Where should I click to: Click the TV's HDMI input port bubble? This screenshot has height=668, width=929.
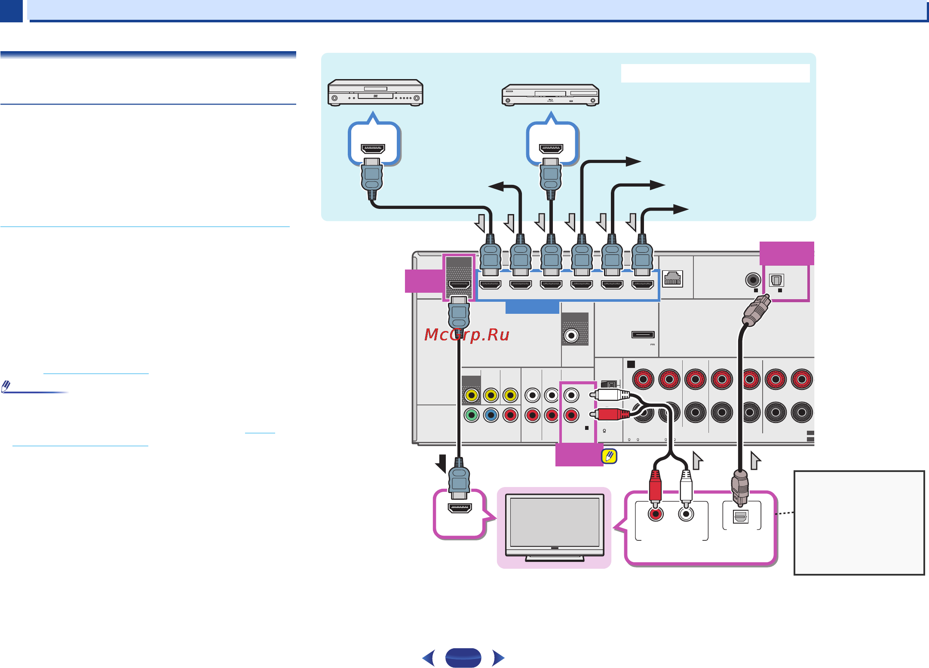pyautogui.click(x=460, y=514)
